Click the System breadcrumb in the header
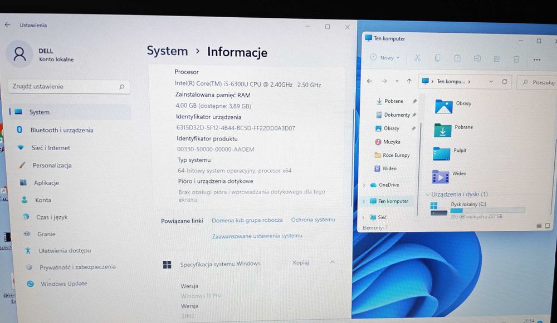The height and width of the screenshot is (323, 557). pyautogui.click(x=167, y=51)
